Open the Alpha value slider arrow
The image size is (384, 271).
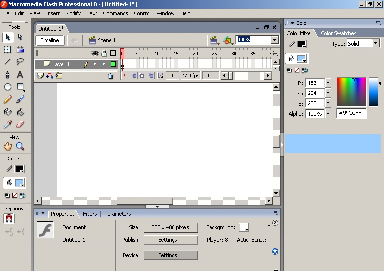[x=328, y=114]
